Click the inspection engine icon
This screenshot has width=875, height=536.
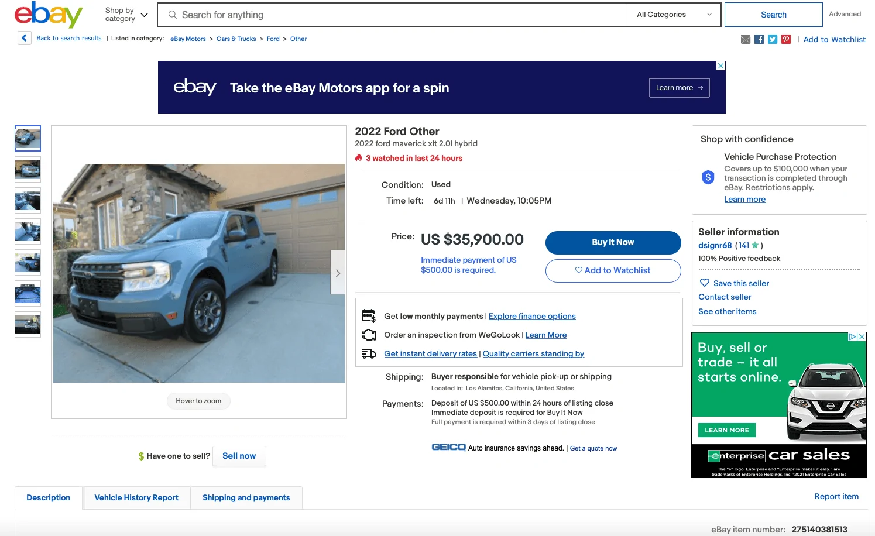[369, 335]
